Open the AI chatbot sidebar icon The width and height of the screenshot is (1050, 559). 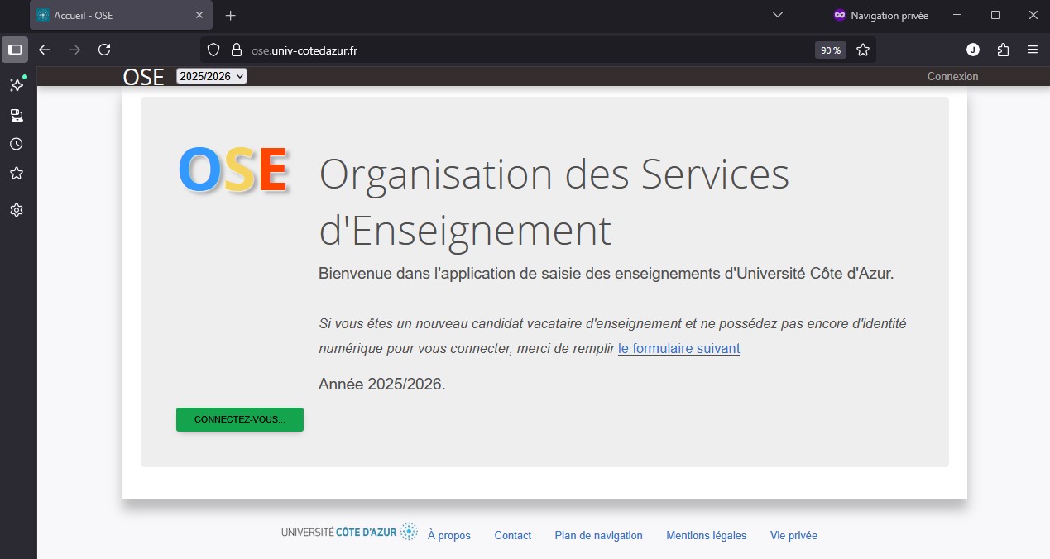[16, 85]
